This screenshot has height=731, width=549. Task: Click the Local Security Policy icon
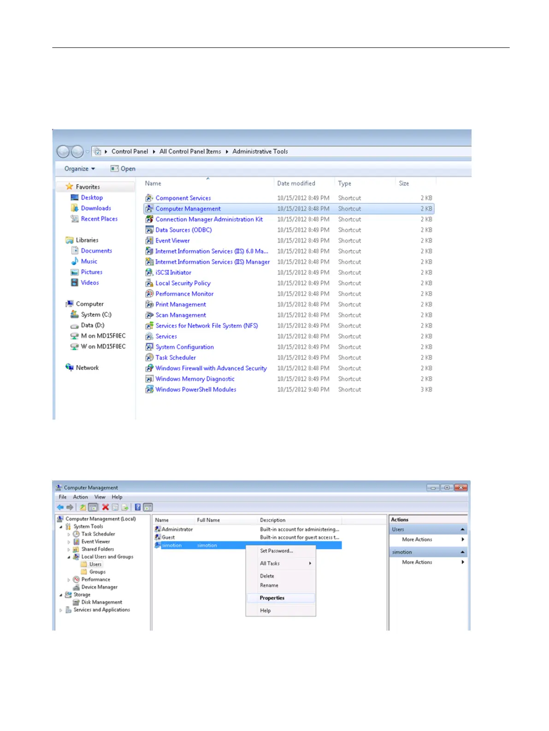[149, 283]
